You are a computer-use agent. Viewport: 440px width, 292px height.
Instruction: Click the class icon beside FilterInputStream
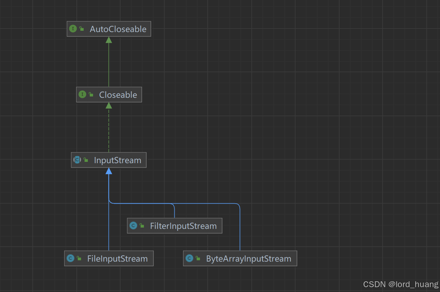coord(133,226)
